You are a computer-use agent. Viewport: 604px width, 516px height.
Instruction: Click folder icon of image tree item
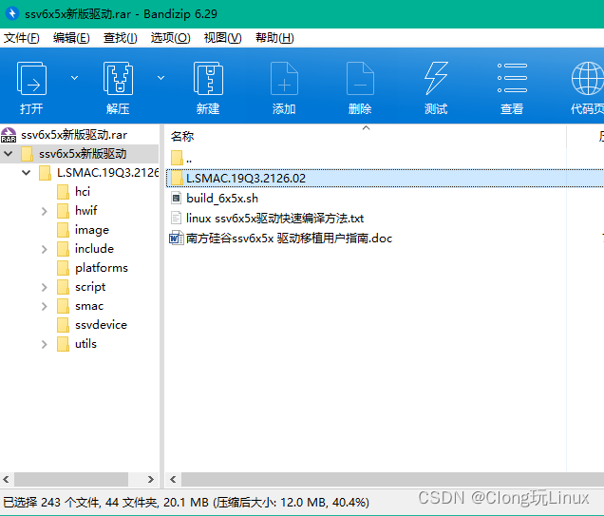click(63, 230)
